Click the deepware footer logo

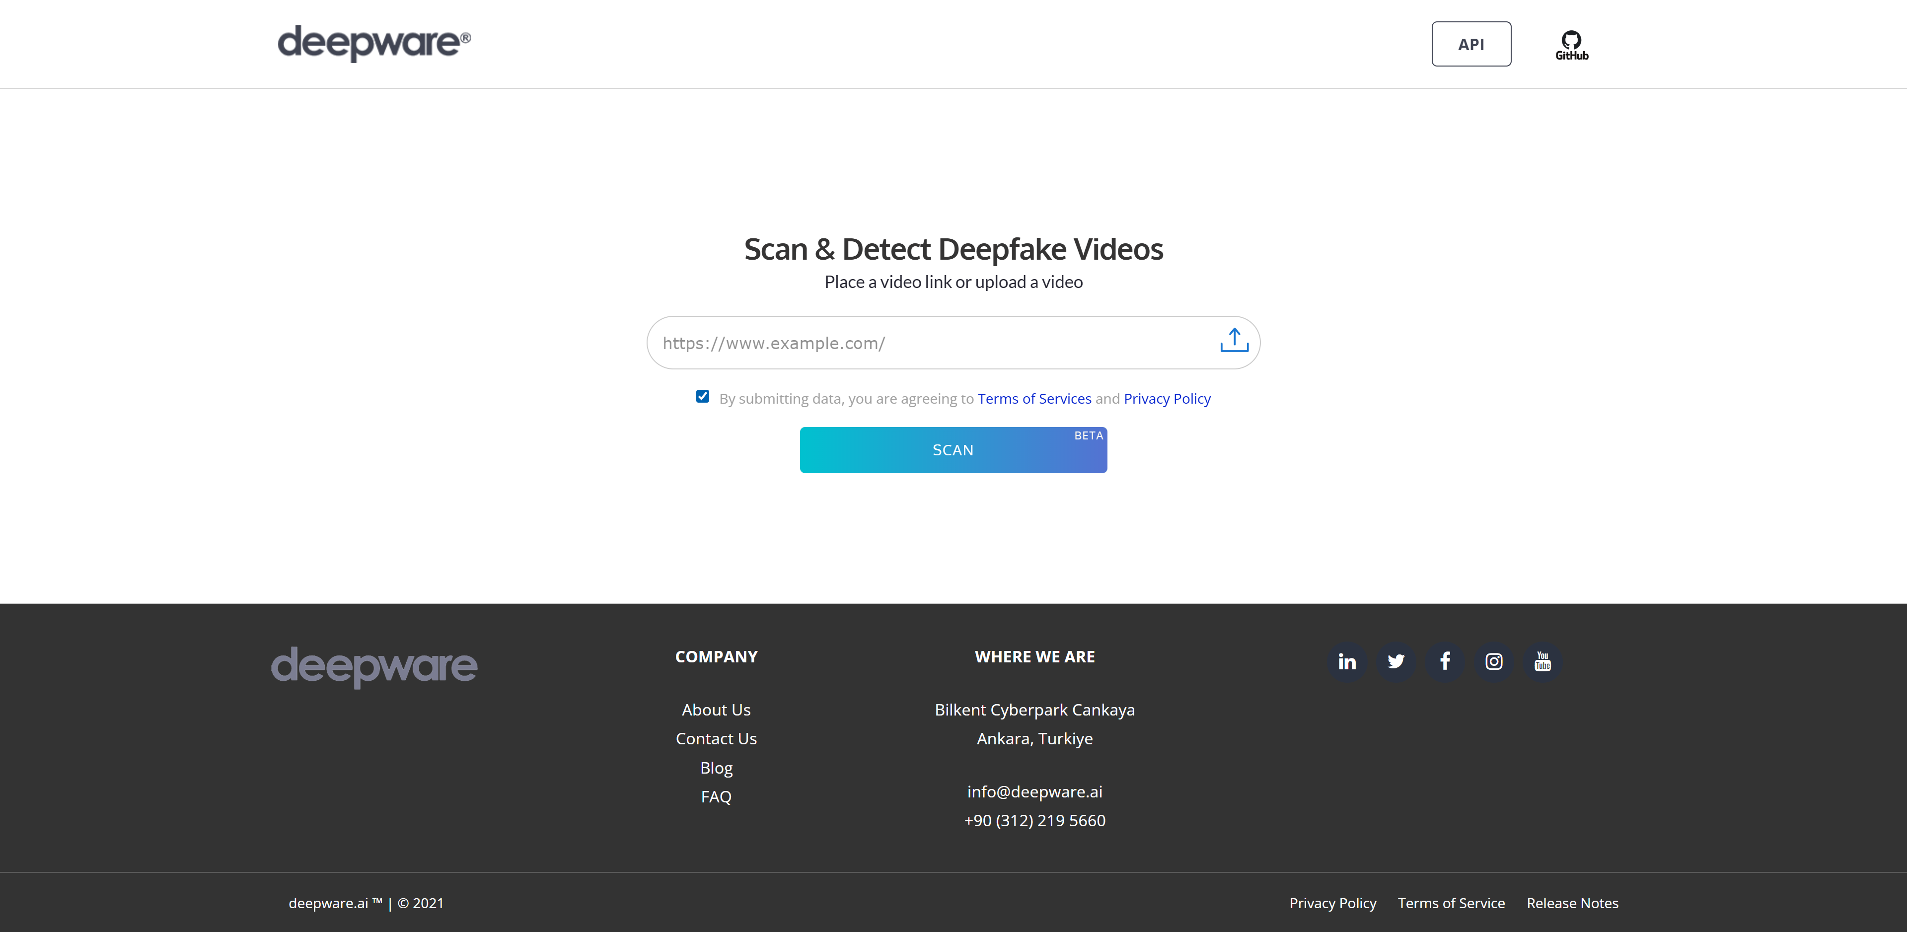[374, 666]
